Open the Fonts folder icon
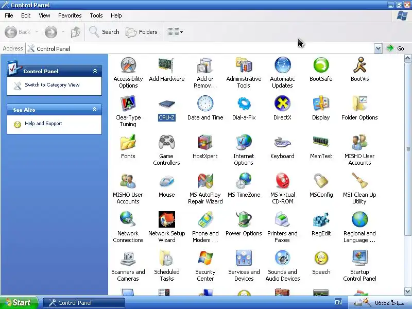The height and width of the screenshot is (309, 412). coord(128,142)
